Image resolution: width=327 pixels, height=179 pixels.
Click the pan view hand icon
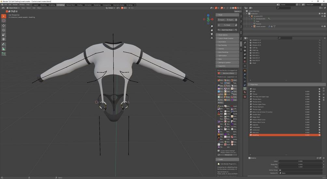tap(212, 30)
